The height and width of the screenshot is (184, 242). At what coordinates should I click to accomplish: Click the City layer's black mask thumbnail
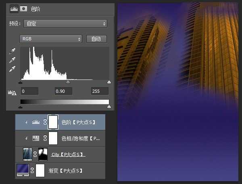[x=43, y=155]
